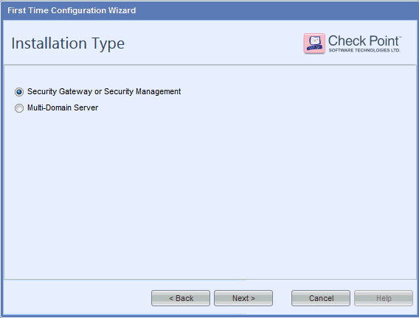The image size is (419, 318).
Task: Select the Multi-Domain Server radio button
Action: coord(19,108)
